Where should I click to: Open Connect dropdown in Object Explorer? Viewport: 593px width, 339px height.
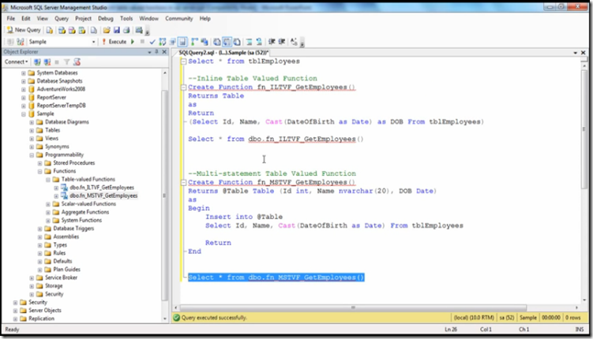coord(17,62)
